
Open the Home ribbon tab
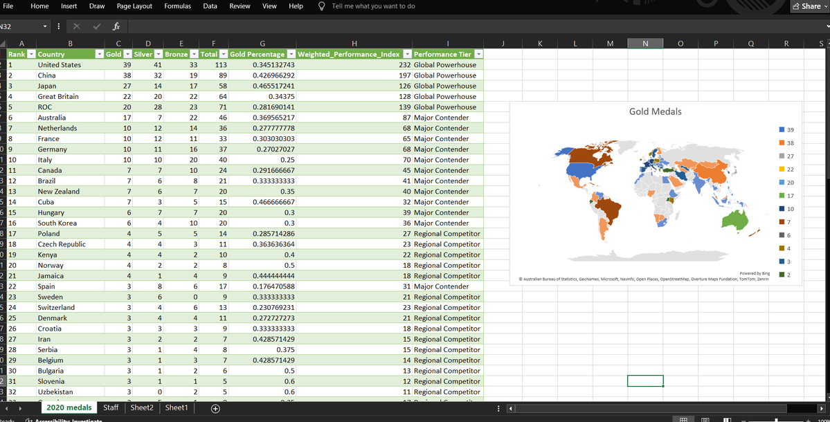click(x=39, y=6)
